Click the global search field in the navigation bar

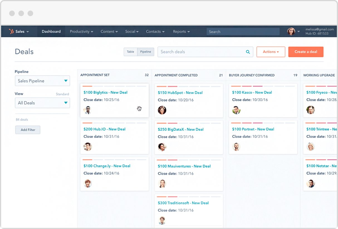243,31
